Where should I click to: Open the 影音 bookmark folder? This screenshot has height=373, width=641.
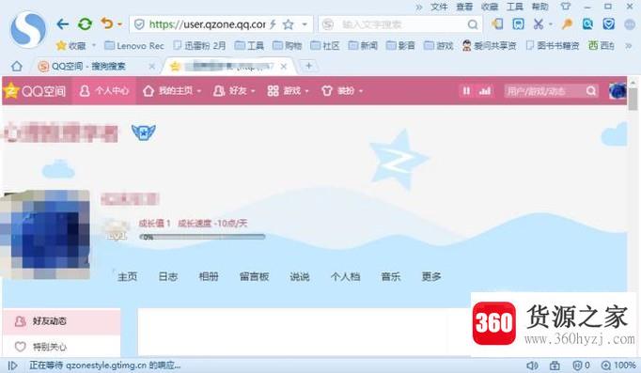[x=400, y=45]
